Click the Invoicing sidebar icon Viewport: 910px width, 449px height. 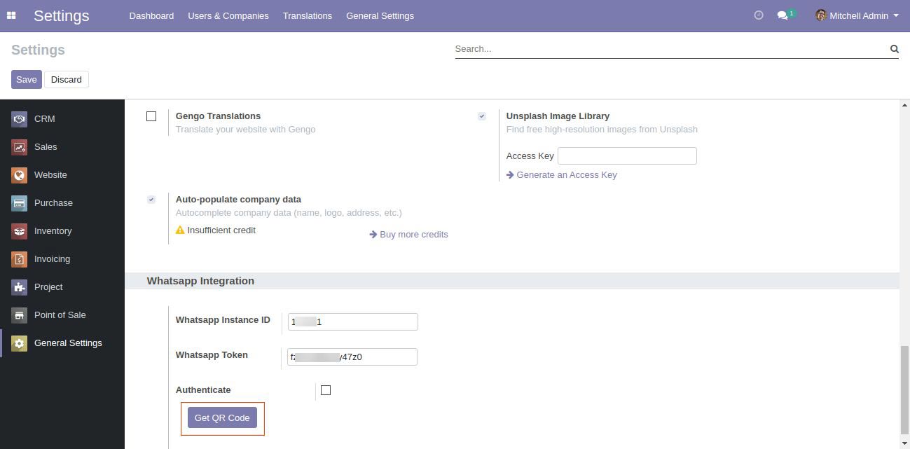pos(19,259)
